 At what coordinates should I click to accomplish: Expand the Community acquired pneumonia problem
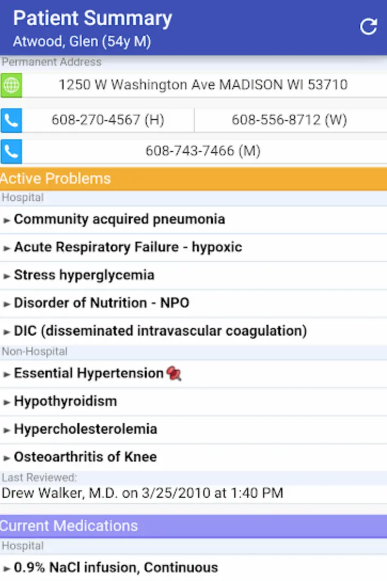tap(120, 219)
